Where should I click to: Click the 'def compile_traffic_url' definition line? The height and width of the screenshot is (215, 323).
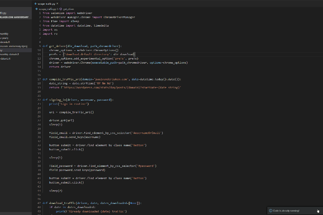(112, 79)
